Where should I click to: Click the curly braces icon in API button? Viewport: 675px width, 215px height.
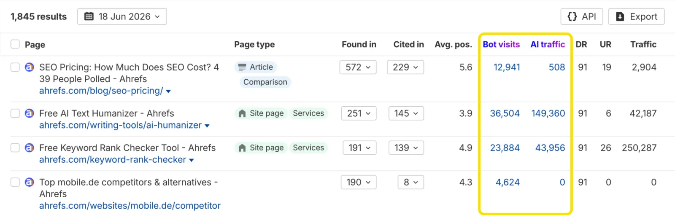click(x=572, y=16)
